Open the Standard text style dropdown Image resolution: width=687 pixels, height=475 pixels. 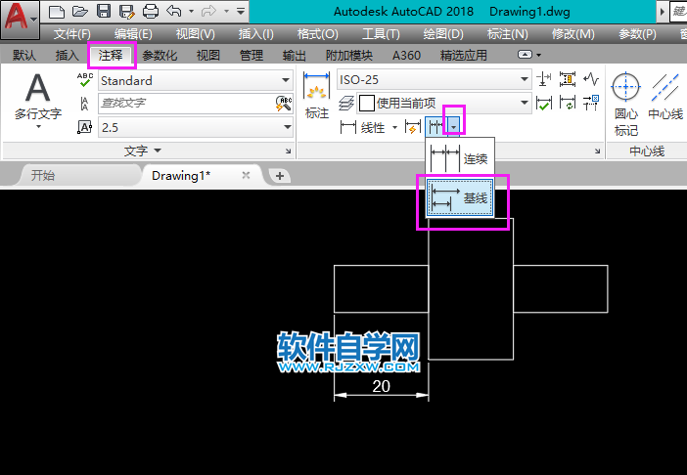pos(196,80)
